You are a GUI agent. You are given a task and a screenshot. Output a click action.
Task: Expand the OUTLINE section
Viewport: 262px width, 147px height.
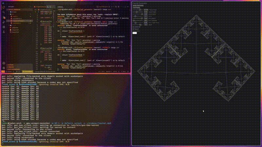pos(19,65)
